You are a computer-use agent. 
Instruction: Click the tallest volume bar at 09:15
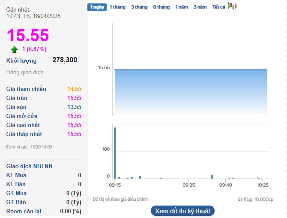(x=115, y=152)
